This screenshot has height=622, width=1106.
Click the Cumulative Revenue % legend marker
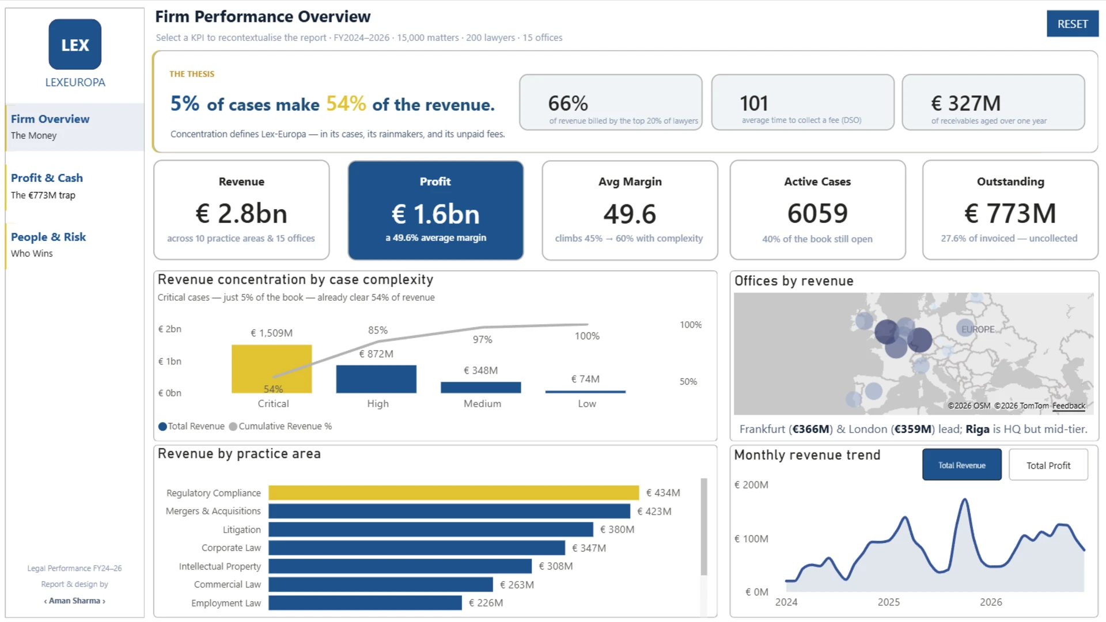click(233, 427)
